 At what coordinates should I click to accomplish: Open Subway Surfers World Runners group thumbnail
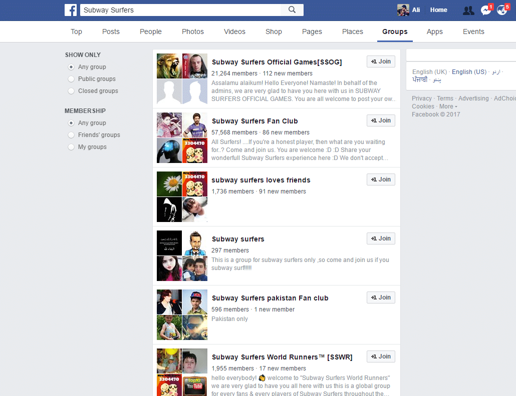(x=182, y=372)
